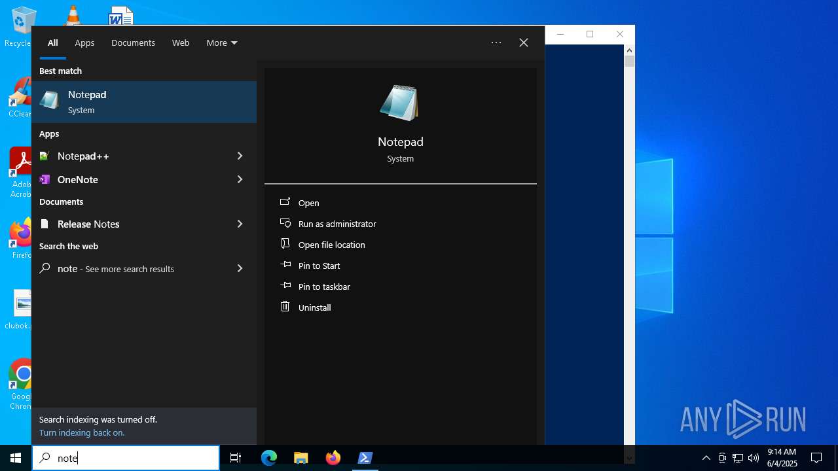Close the search panel with X
838x471 pixels.
(524, 43)
